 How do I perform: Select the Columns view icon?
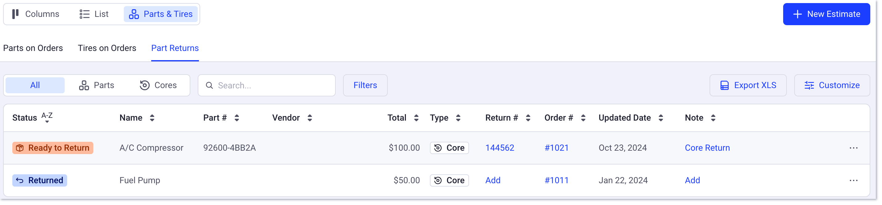pyautogui.click(x=15, y=14)
